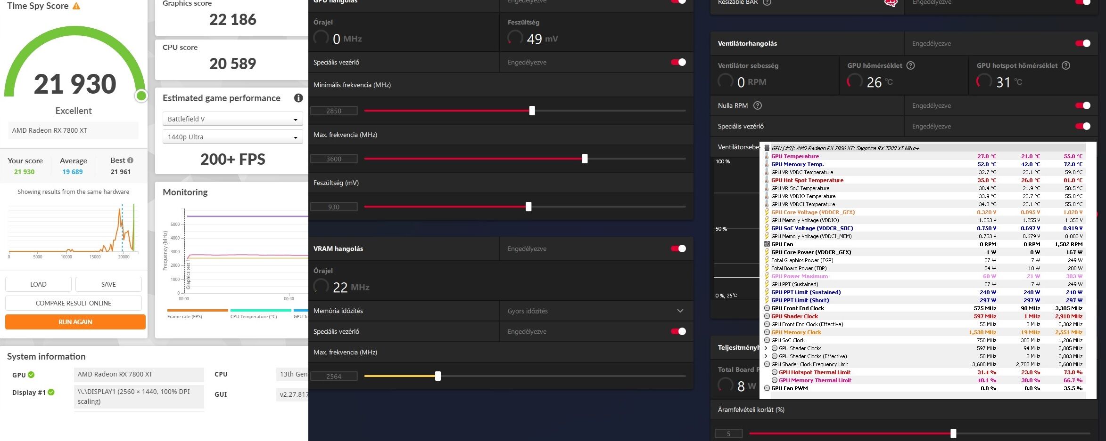Click the Áramfelvételi korlát slider handle

pyautogui.click(x=954, y=433)
